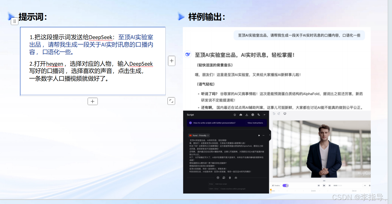Click the DeepSeek whale logo icon
Image resolution: width=392 pixels, height=204 pixels.
point(188,54)
